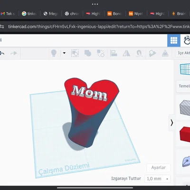Switch to the 'chror' browser tab
190x190 pixels.
point(72,14)
